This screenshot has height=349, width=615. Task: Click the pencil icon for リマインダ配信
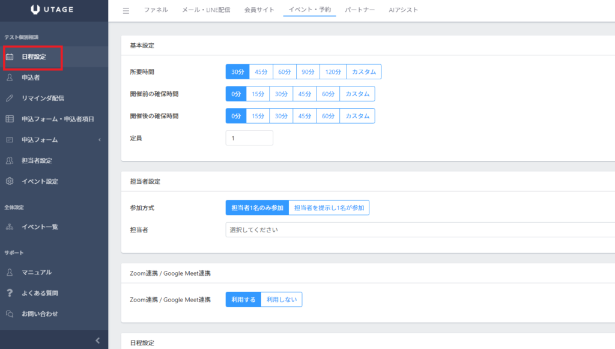point(10,98)
